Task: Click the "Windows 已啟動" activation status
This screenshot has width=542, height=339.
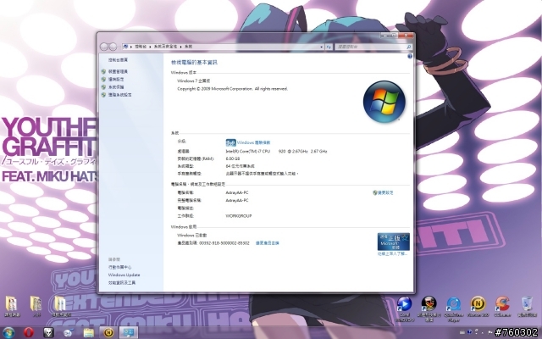Action: [x=192, y=236]
